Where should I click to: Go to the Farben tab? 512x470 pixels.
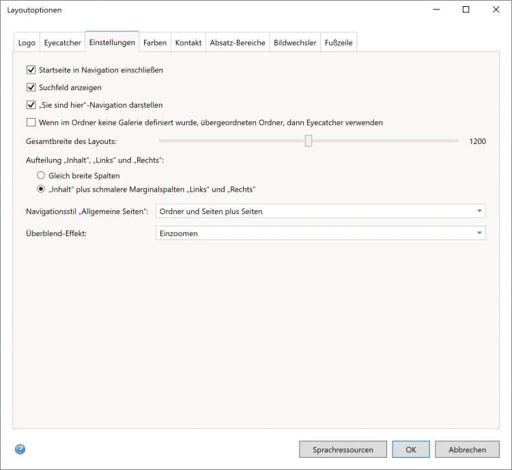click(155, 42)
